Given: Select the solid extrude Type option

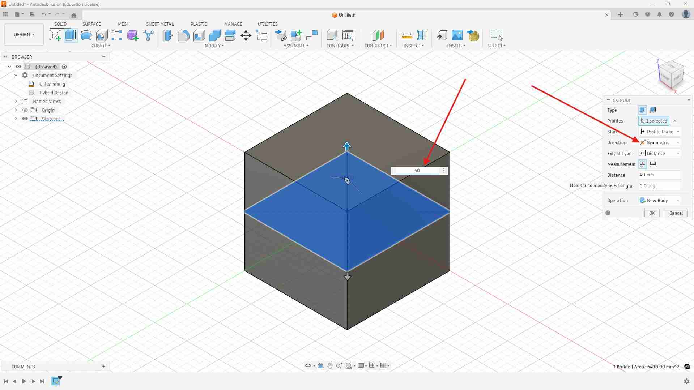Looking at the screenshot, I should [x=643, y=110].
